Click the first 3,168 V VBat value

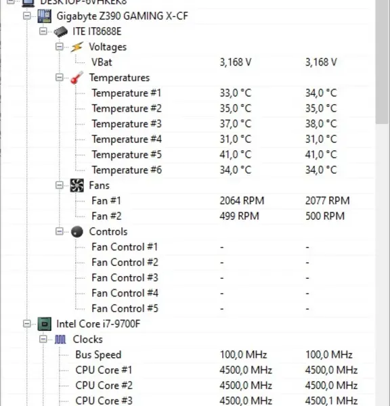[236, 62]
